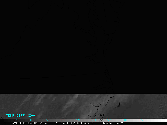This screenshot has height=125, width=167.
Task: Click the 5 JAN 12 date stamp
Action: pyautogui.click(x=65, y=123)
